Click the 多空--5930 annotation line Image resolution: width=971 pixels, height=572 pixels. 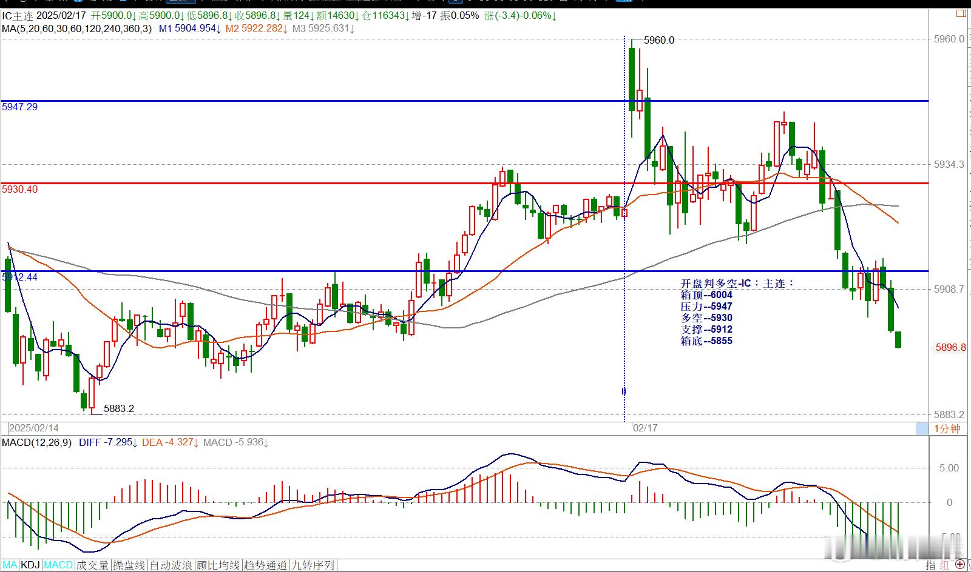[706, 318]
